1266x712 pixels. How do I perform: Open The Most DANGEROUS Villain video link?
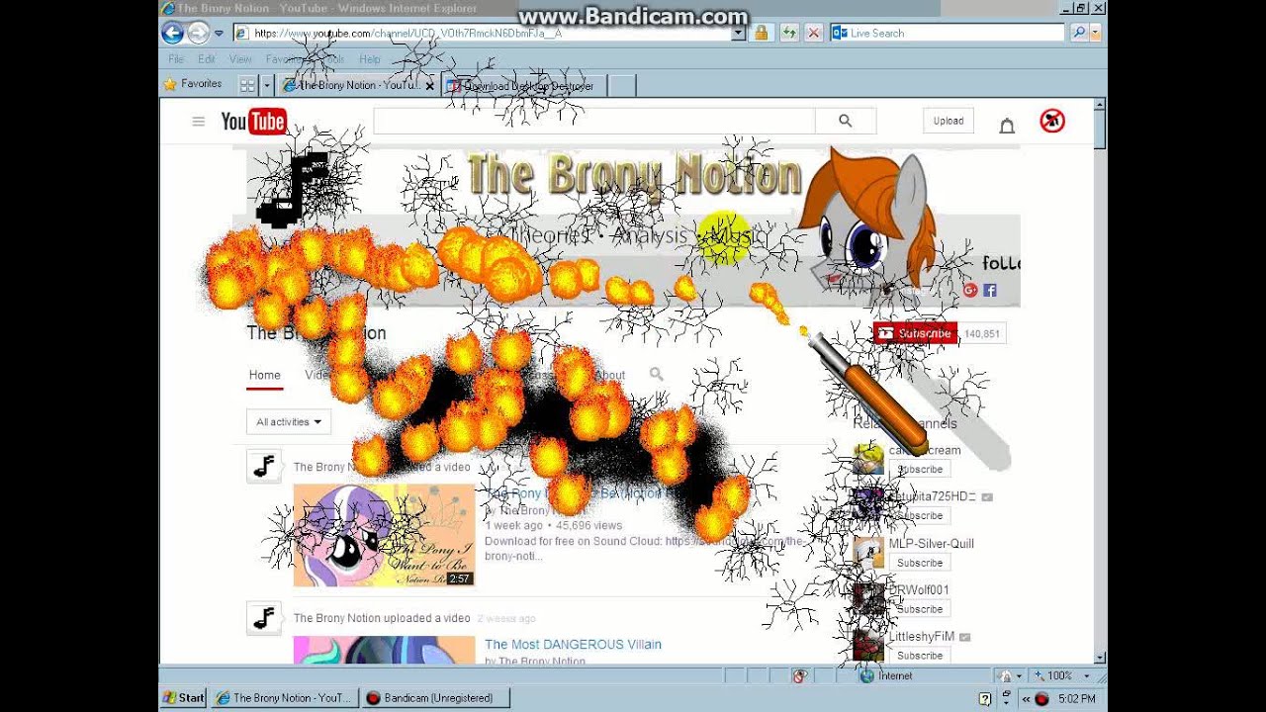[573, 645]
